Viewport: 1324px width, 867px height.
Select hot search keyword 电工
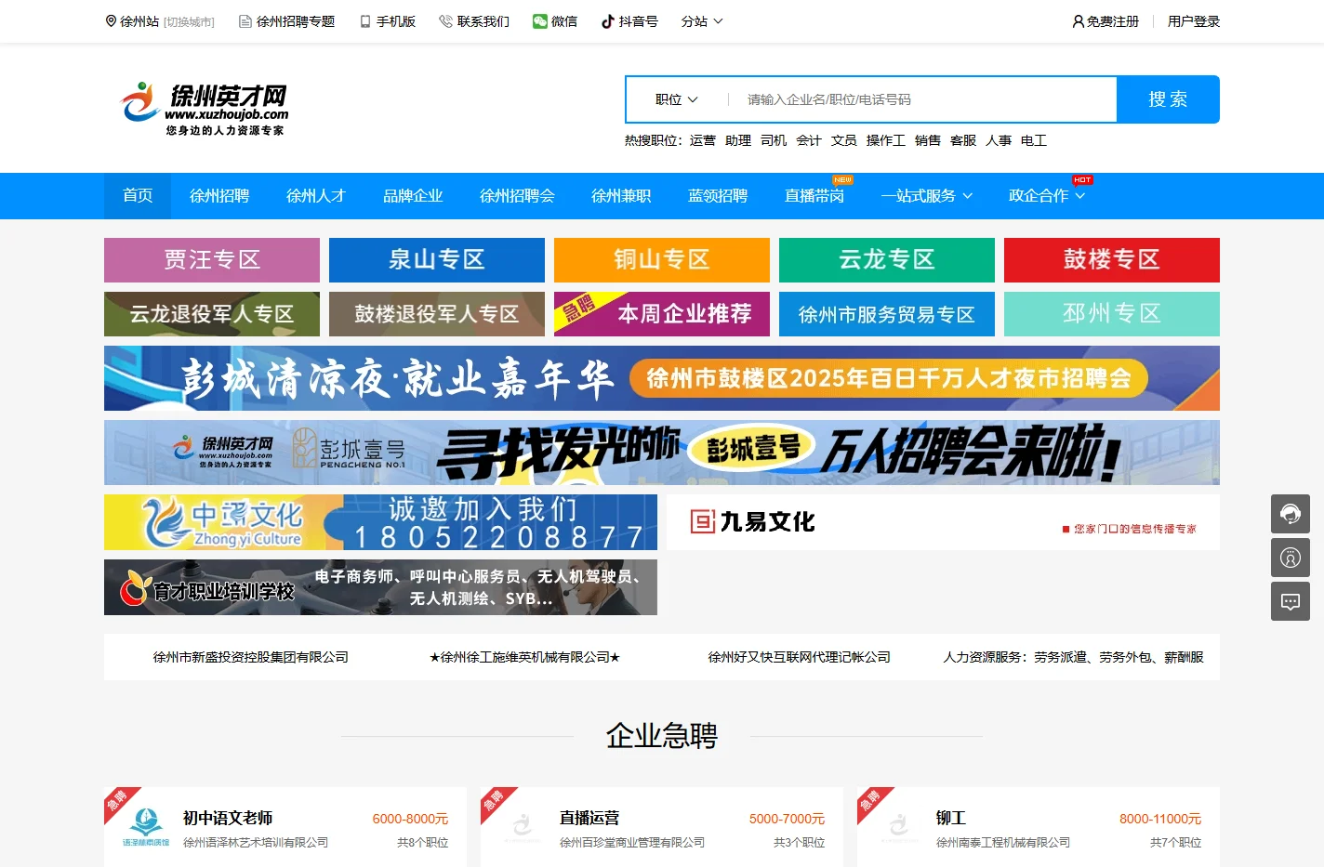[1034, 140]
